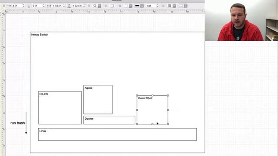Click the stepper next to the 1 pt stroke field

[158, 6]
